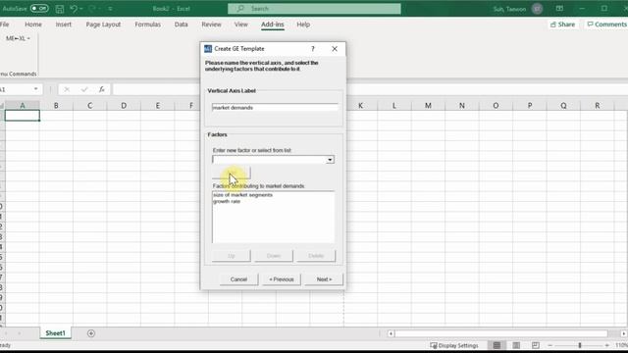Open the Home tab
The height and width of the screenshot is (353, 628).
coord(33,25)
